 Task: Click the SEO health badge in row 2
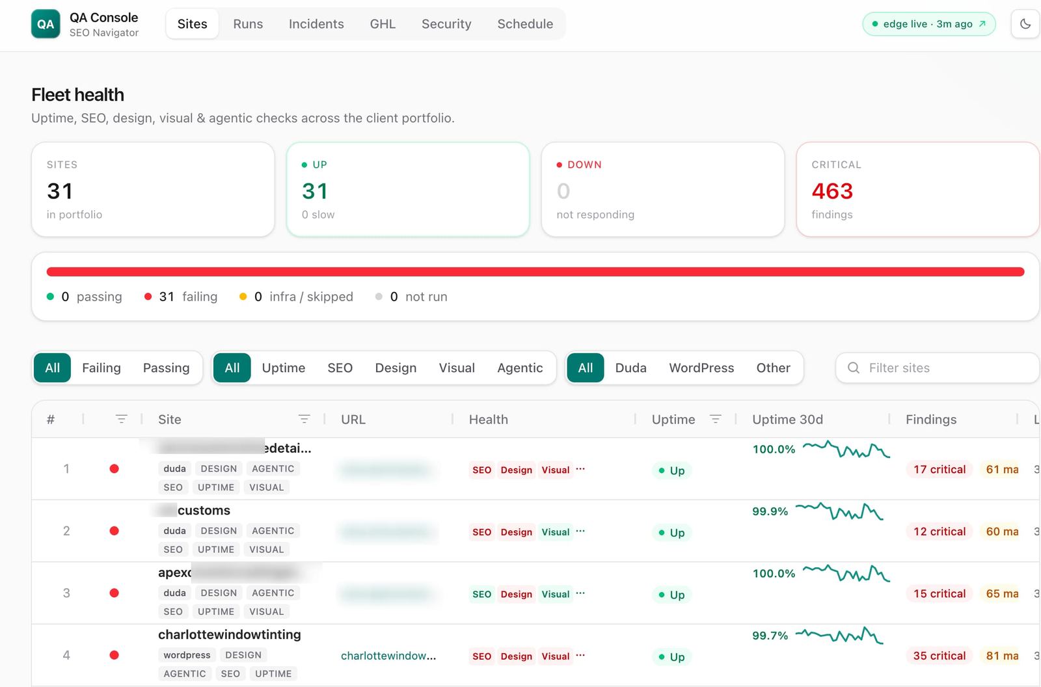[481, 532]
